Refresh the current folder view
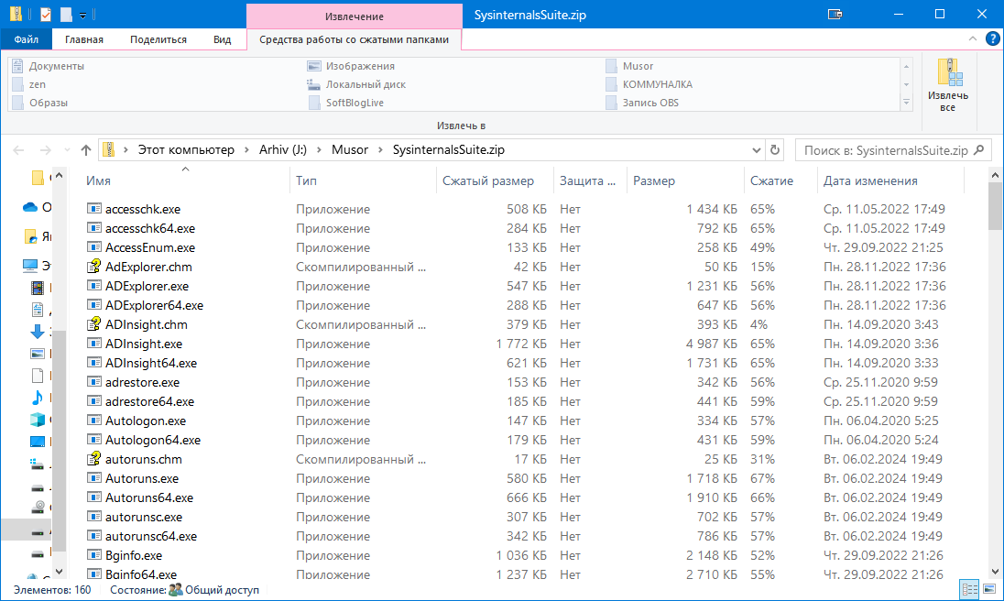1004x601 pixels. click(775, 149)
